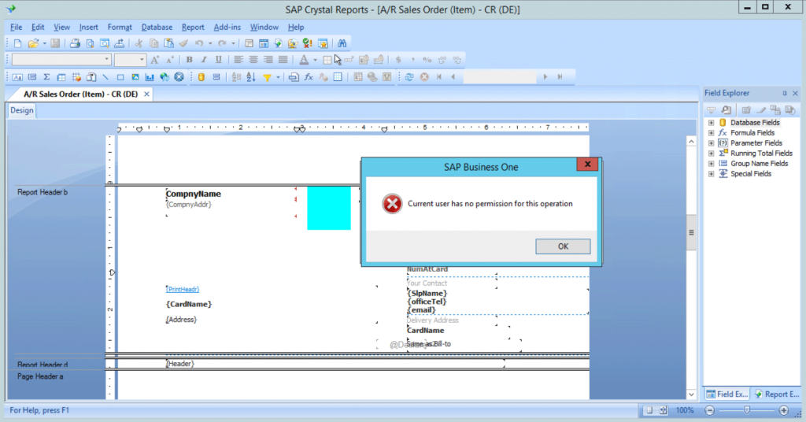Save the report using the disk icon
The width and height of the screenshot is (806, 422).
click(x=55, y=43)
